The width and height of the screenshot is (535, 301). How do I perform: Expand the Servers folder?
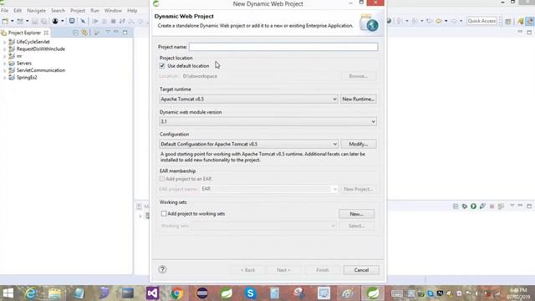click(4, 64)
